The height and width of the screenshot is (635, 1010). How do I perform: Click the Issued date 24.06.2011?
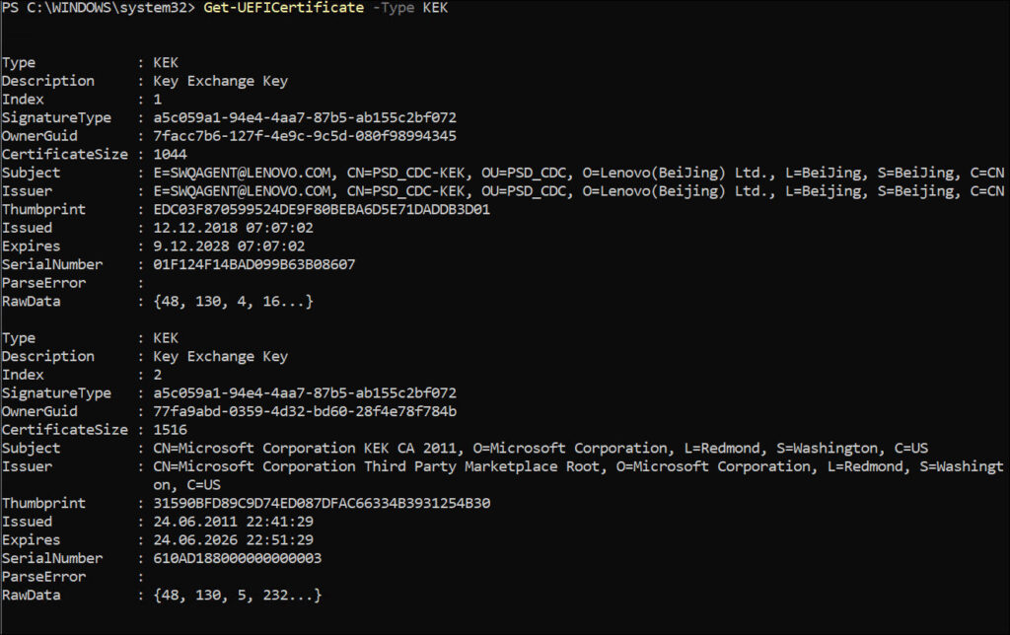pos(232,522)
